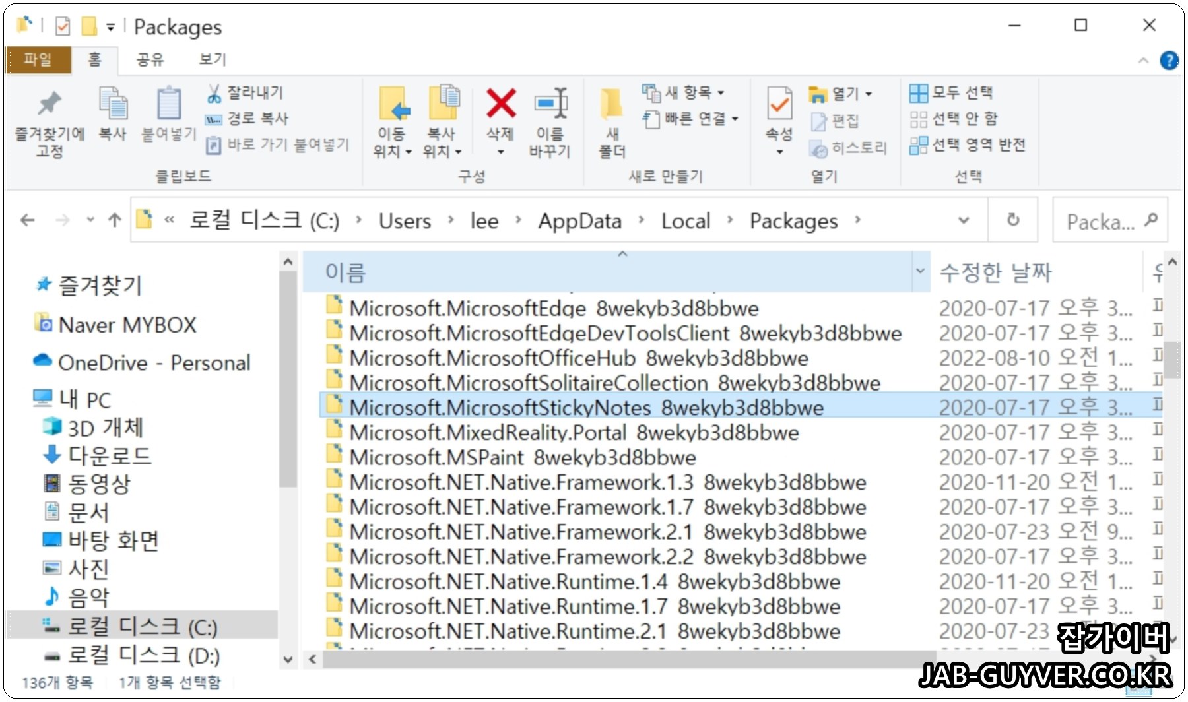Viewport: 1188px width, 702px height.
Task: Select 잘라내기 cut scissors
Action: (x=245, y=93)
